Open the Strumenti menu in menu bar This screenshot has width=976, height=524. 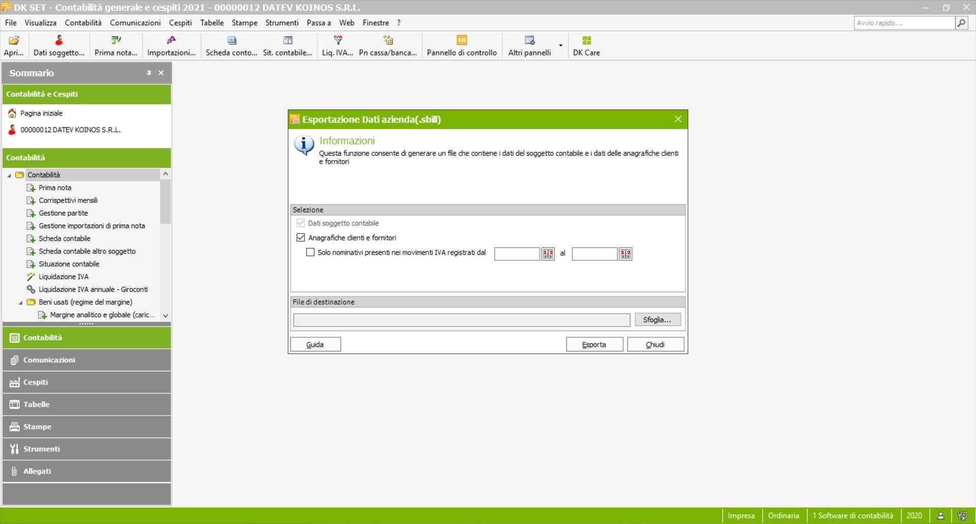click(282, 23)
